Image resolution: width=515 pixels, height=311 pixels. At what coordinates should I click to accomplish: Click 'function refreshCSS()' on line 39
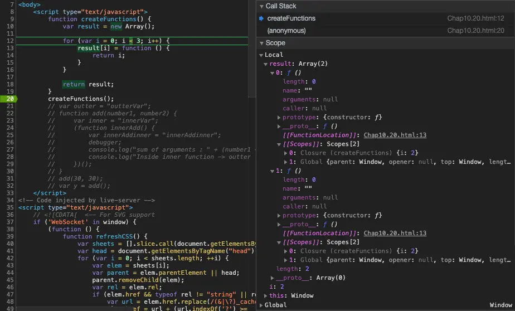101,236
